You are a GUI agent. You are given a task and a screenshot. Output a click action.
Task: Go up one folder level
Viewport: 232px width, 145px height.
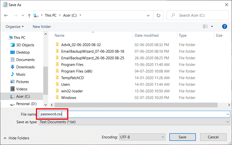(x=29, y=16)
